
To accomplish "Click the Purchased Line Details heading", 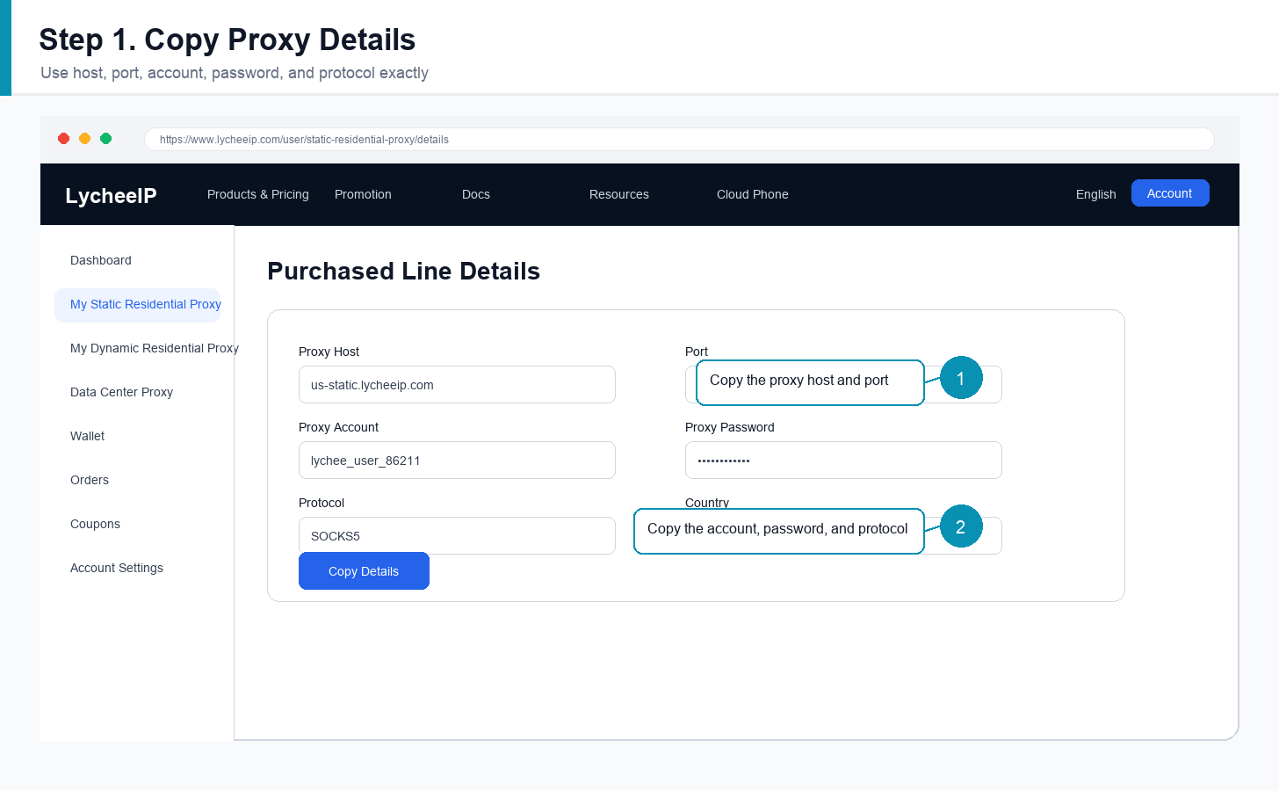I will (403, 271).
